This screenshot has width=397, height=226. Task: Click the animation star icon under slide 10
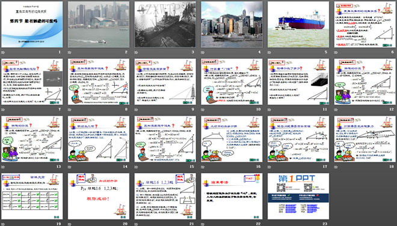point(203,110)
